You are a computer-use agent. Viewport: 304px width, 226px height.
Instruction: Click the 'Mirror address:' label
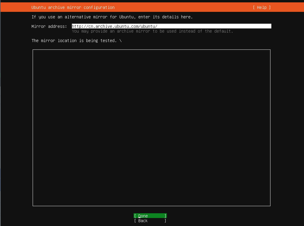(49, 26)
